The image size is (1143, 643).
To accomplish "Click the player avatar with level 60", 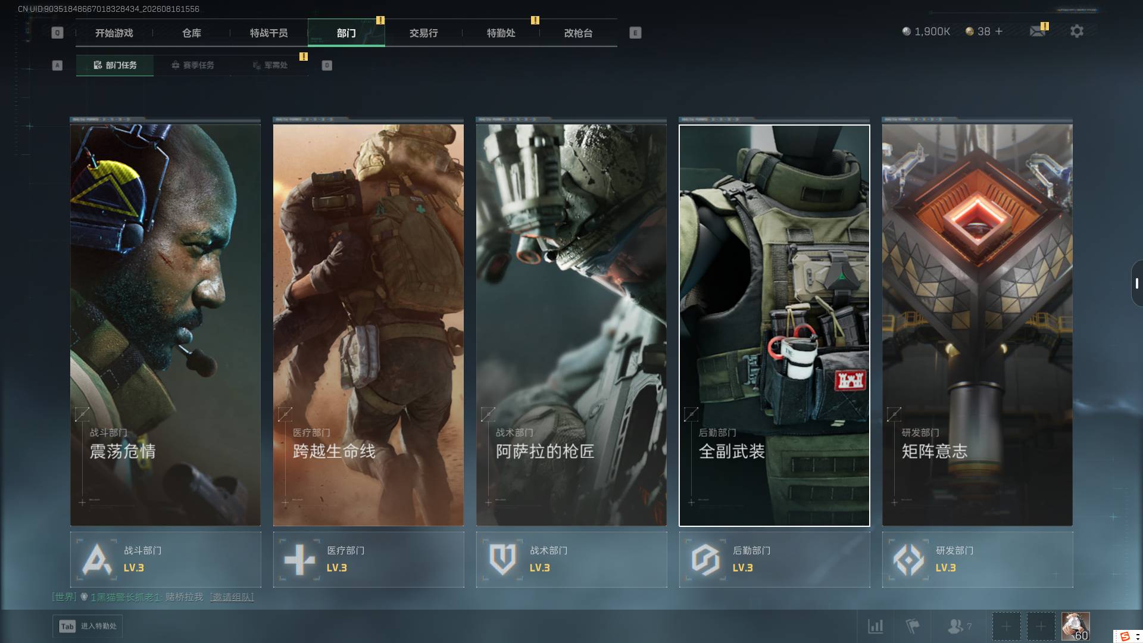I will click(x=1075, y=627).
